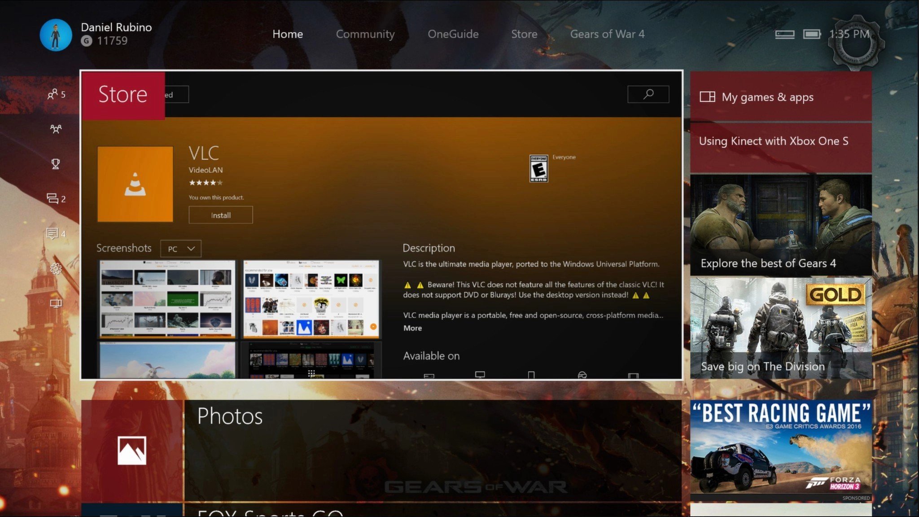Open the achievements trophy icon
919x517 pixels.
point(56,164)
